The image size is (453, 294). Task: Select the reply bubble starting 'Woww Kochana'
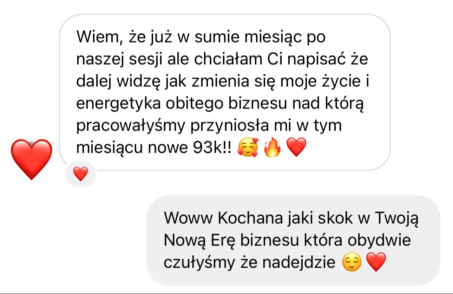click(x=293, y=240)
